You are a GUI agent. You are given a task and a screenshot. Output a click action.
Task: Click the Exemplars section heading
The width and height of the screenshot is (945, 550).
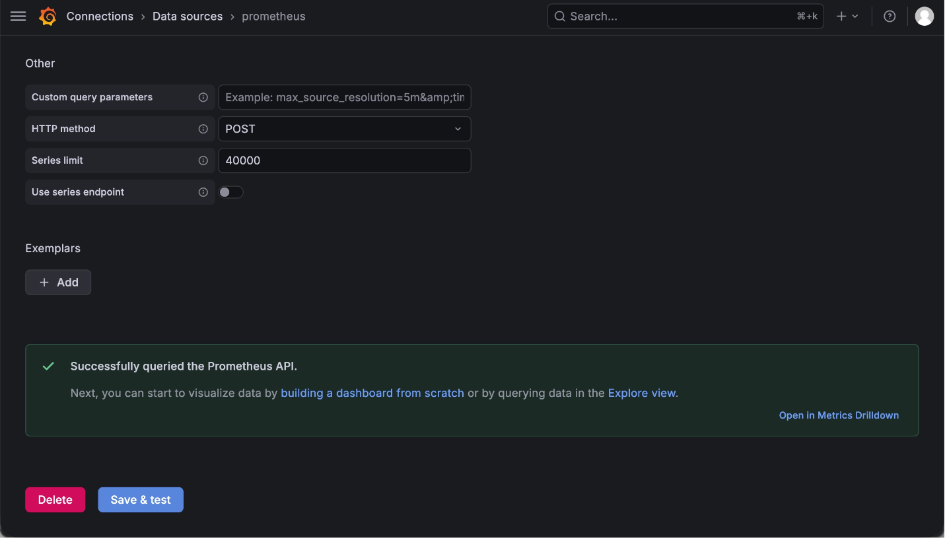click(x=53, y=248)
